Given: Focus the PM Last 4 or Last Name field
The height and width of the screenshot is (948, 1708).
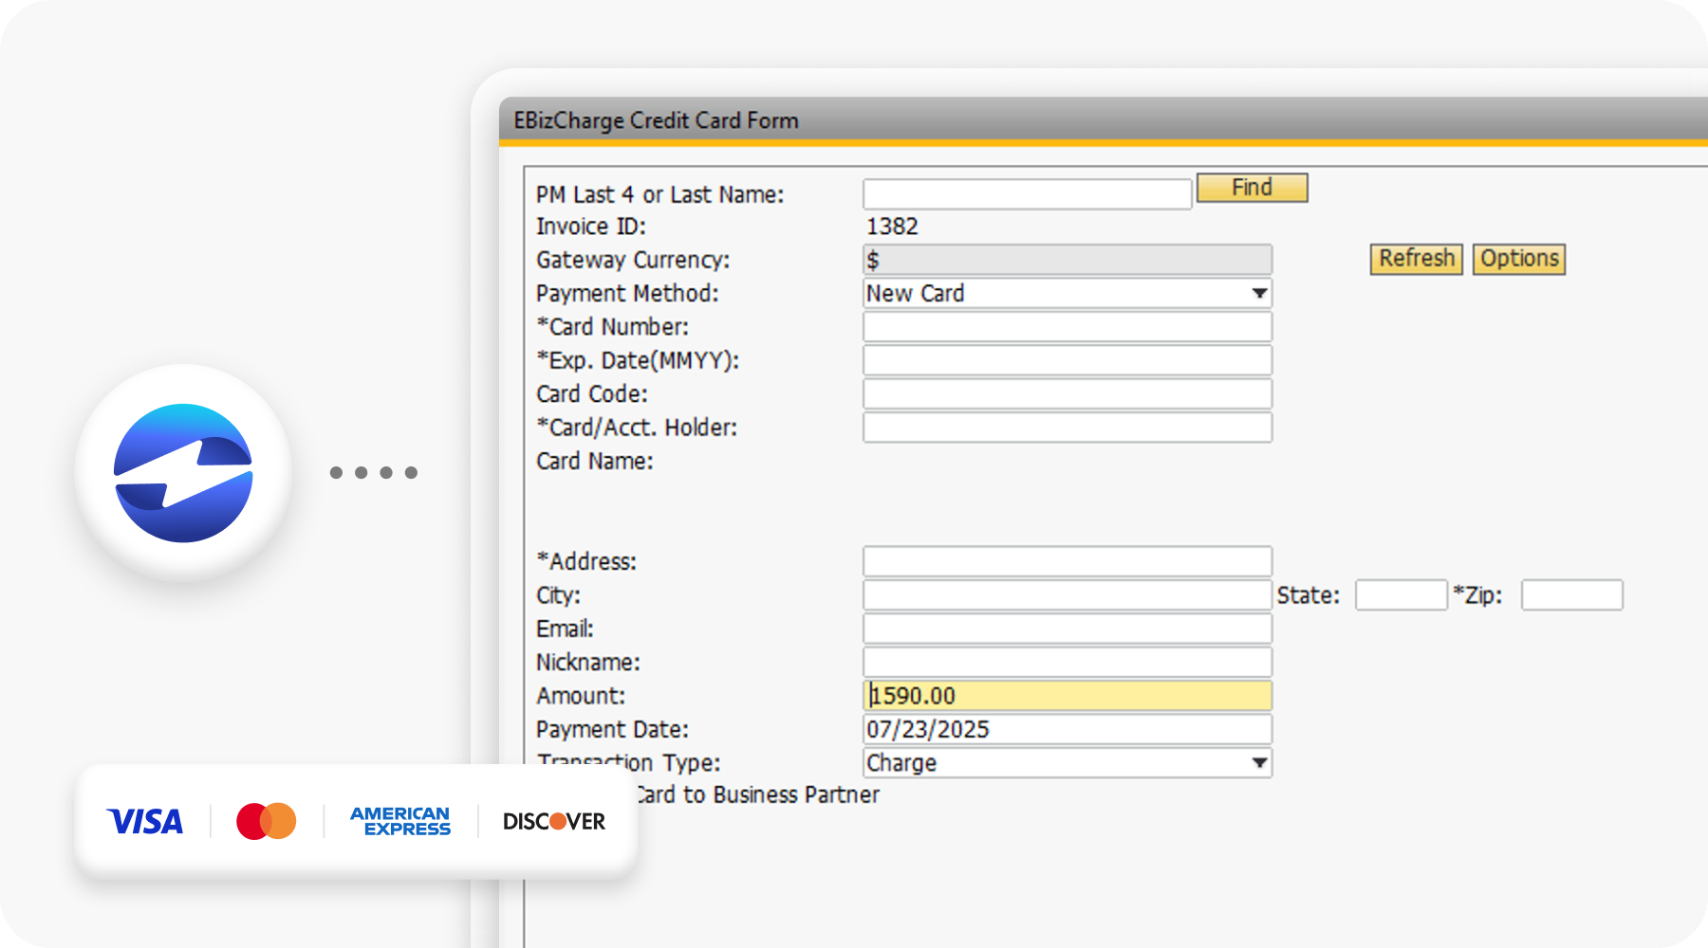Looking at the screenshot, I should tap(1027, 194).
